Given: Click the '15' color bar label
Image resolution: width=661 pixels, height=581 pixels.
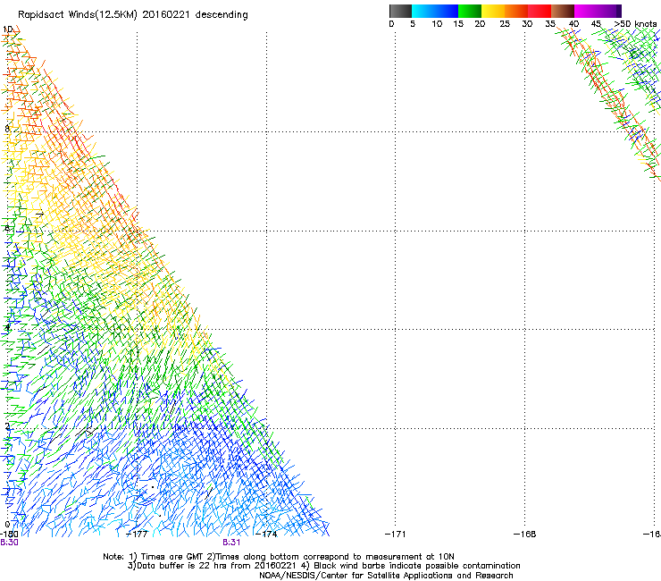Looking at the screenshot, I should (x=458, y=24).
